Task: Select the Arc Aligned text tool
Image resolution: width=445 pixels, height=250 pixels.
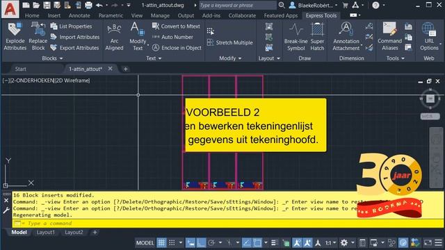Action: click(x=114, y=37)
